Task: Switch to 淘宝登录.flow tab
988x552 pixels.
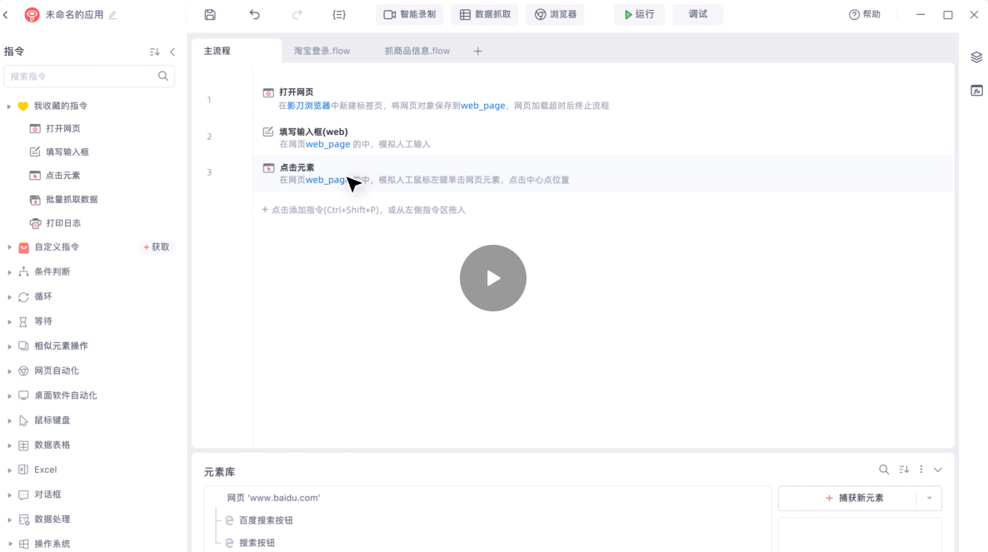Action: 322,51
